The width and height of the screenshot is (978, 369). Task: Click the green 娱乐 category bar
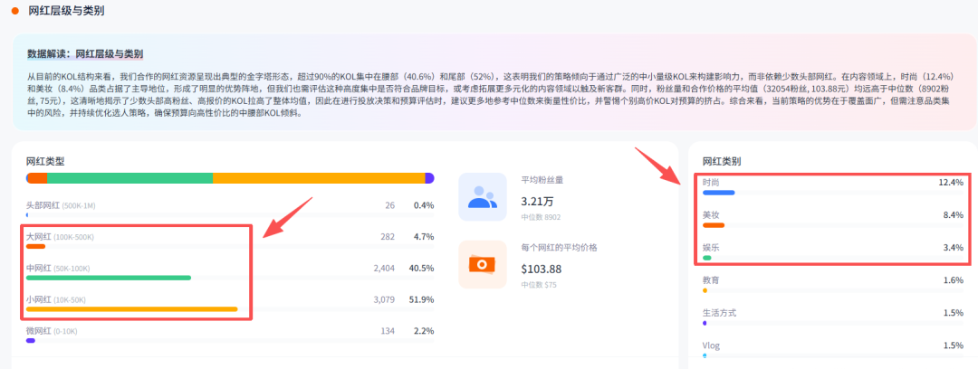[x=706, y=258]
